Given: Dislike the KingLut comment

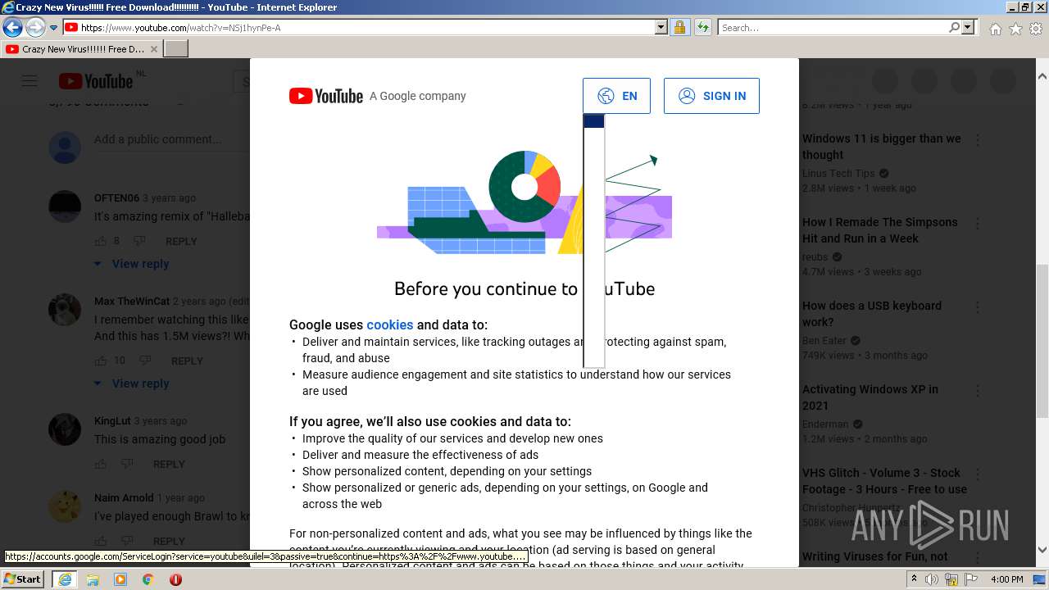Looking at the screenshot, I should coord(127,464).
